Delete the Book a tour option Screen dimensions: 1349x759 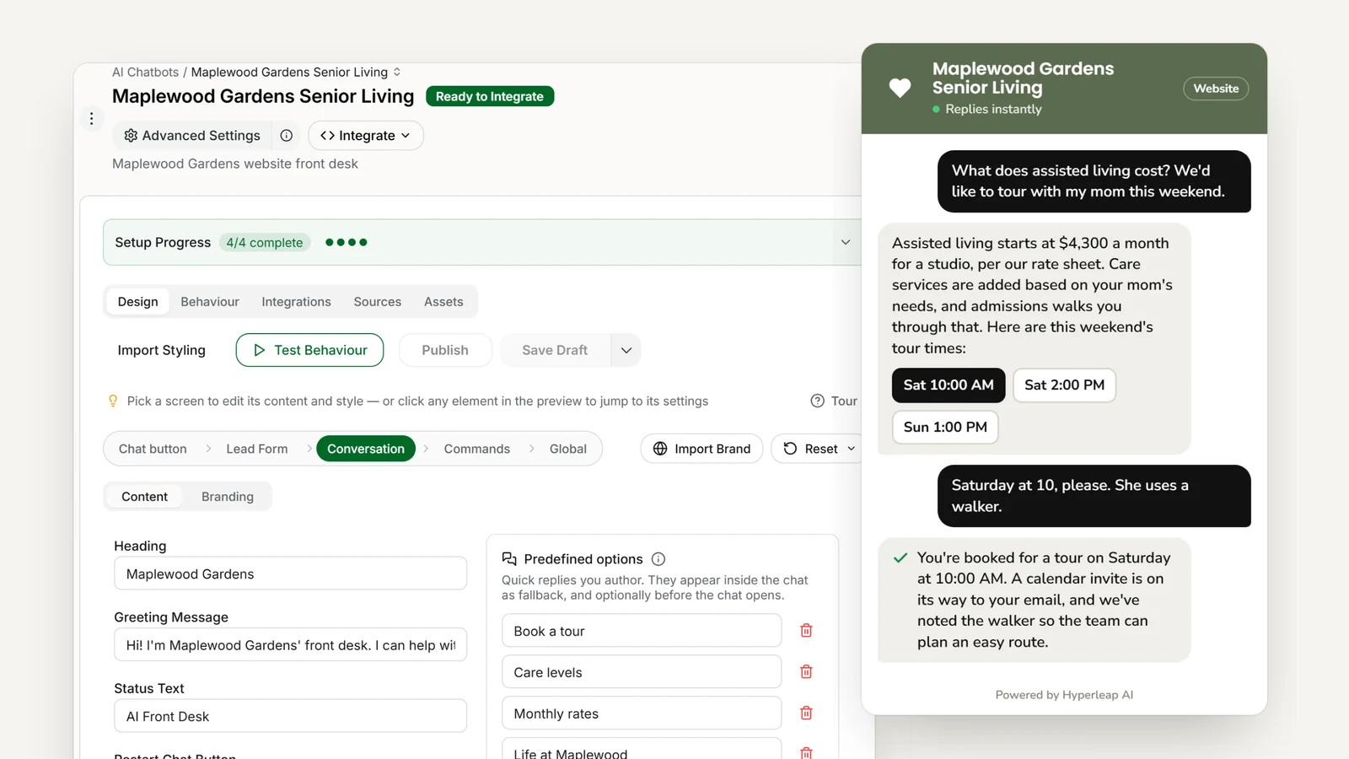pyautogui.click(x=806, y=631)
